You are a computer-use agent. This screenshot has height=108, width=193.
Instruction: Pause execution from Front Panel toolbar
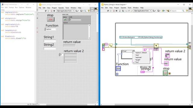point(54,11)
